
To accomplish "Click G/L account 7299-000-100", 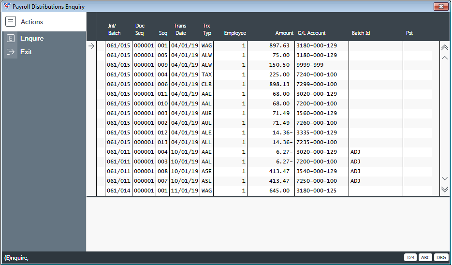I will click(317, 84).
